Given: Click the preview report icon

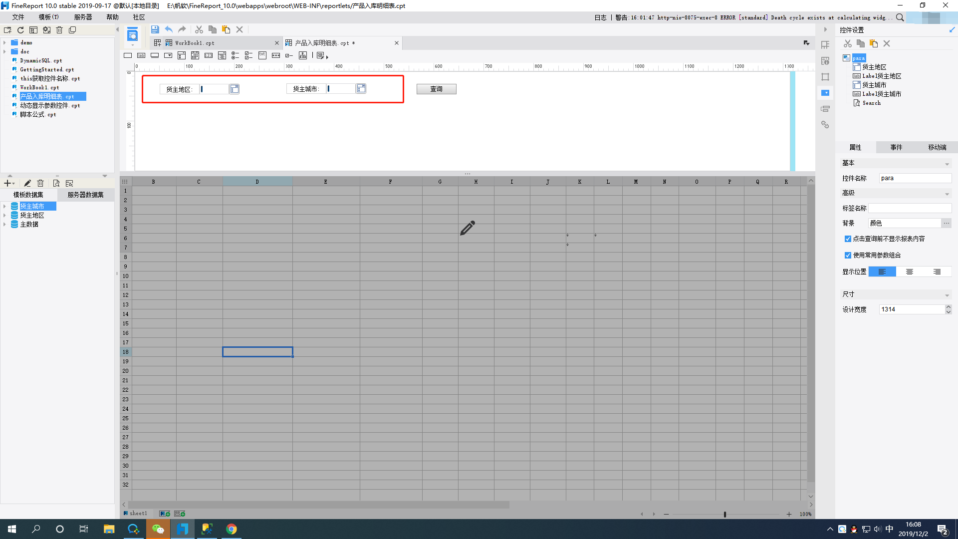Looking at the screenshot, I should point(132,35).
